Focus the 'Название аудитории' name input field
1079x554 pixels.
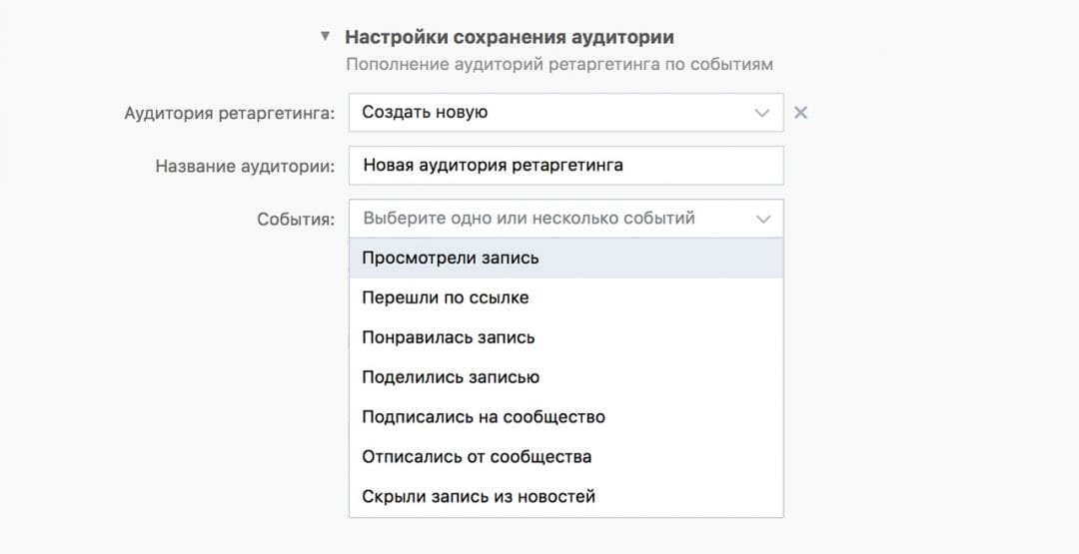565,166
